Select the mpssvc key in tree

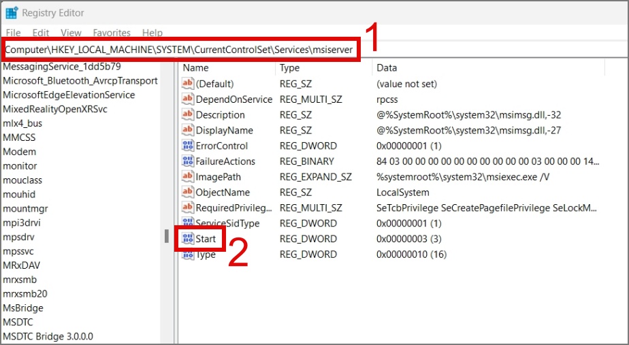click(18, 251)
